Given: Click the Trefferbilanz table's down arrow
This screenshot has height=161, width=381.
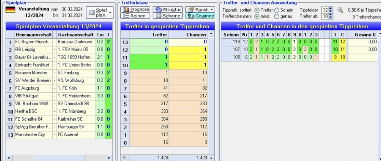Looking at the screenshot, I should pyautogui.click(x=212, y=158).
